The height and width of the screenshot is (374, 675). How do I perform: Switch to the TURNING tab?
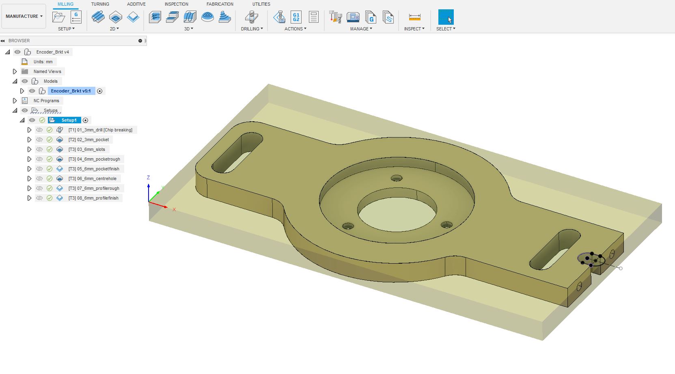tap(100, 4)
